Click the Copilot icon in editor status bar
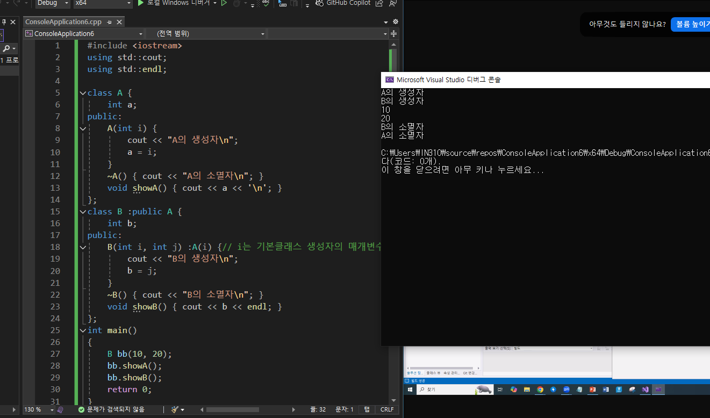 pos(60,409)
